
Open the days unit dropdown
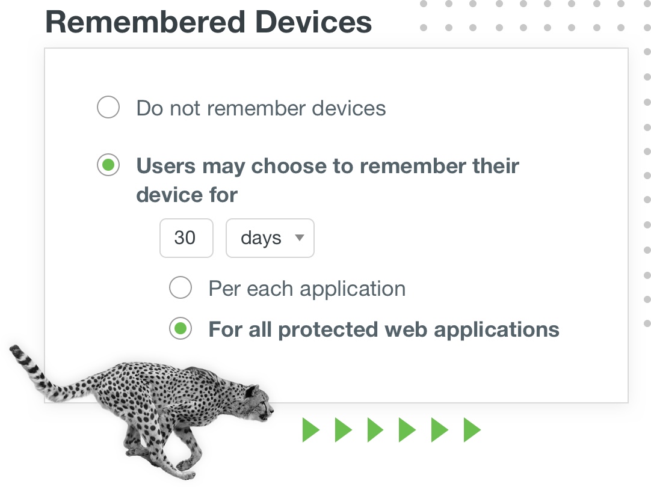[270, 238]
